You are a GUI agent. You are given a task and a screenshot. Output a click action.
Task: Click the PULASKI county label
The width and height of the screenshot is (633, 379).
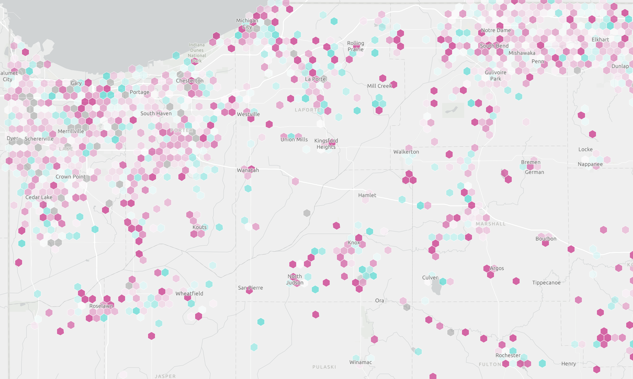[x=324, y=367]
